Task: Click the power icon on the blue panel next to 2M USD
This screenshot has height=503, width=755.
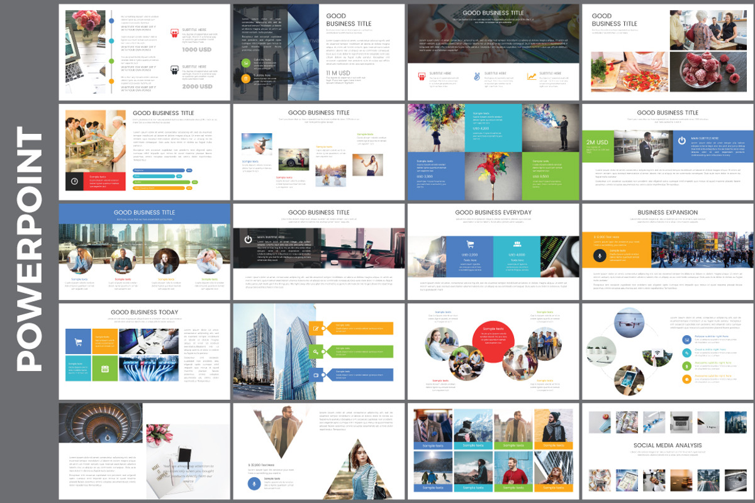Action: pyautogui.click(x=683, y=140)
